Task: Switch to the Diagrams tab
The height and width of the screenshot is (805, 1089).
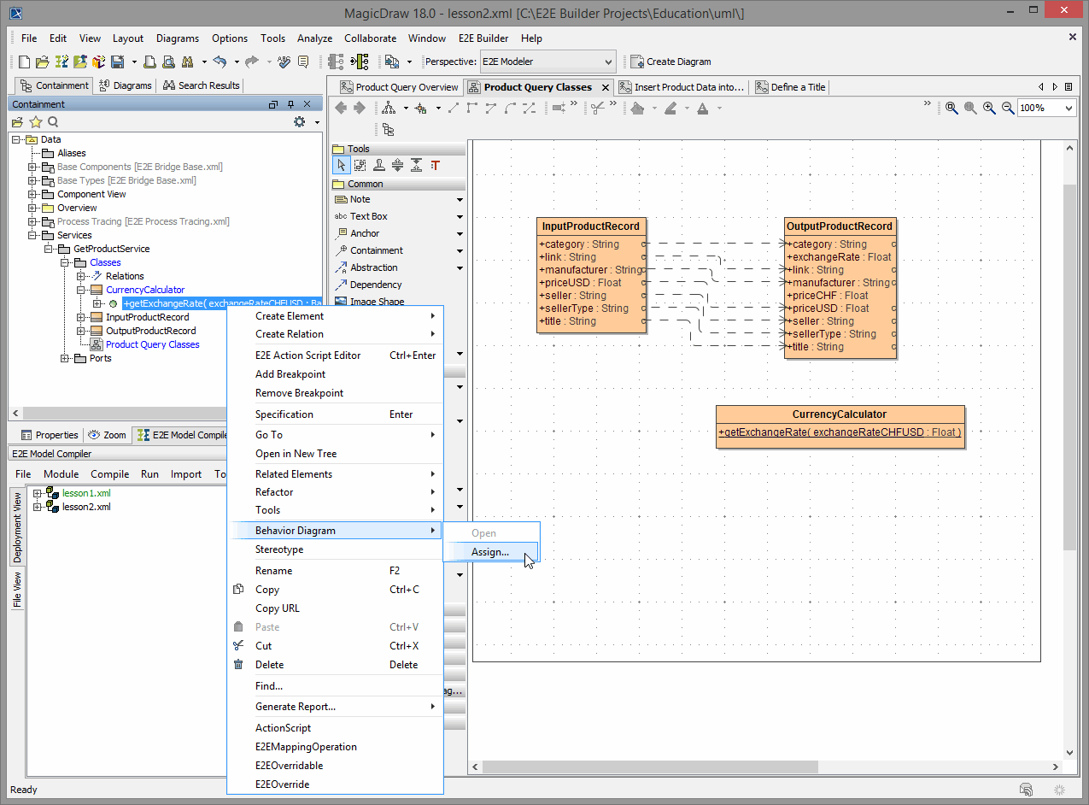Action: [126, 85]
